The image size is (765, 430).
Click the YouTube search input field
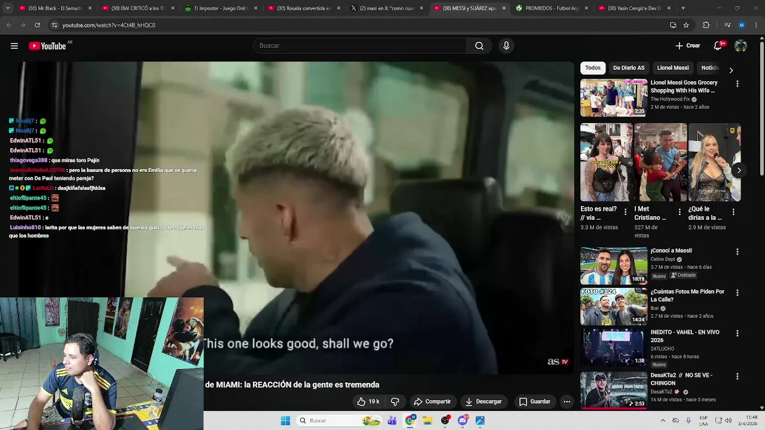[360, 46]
